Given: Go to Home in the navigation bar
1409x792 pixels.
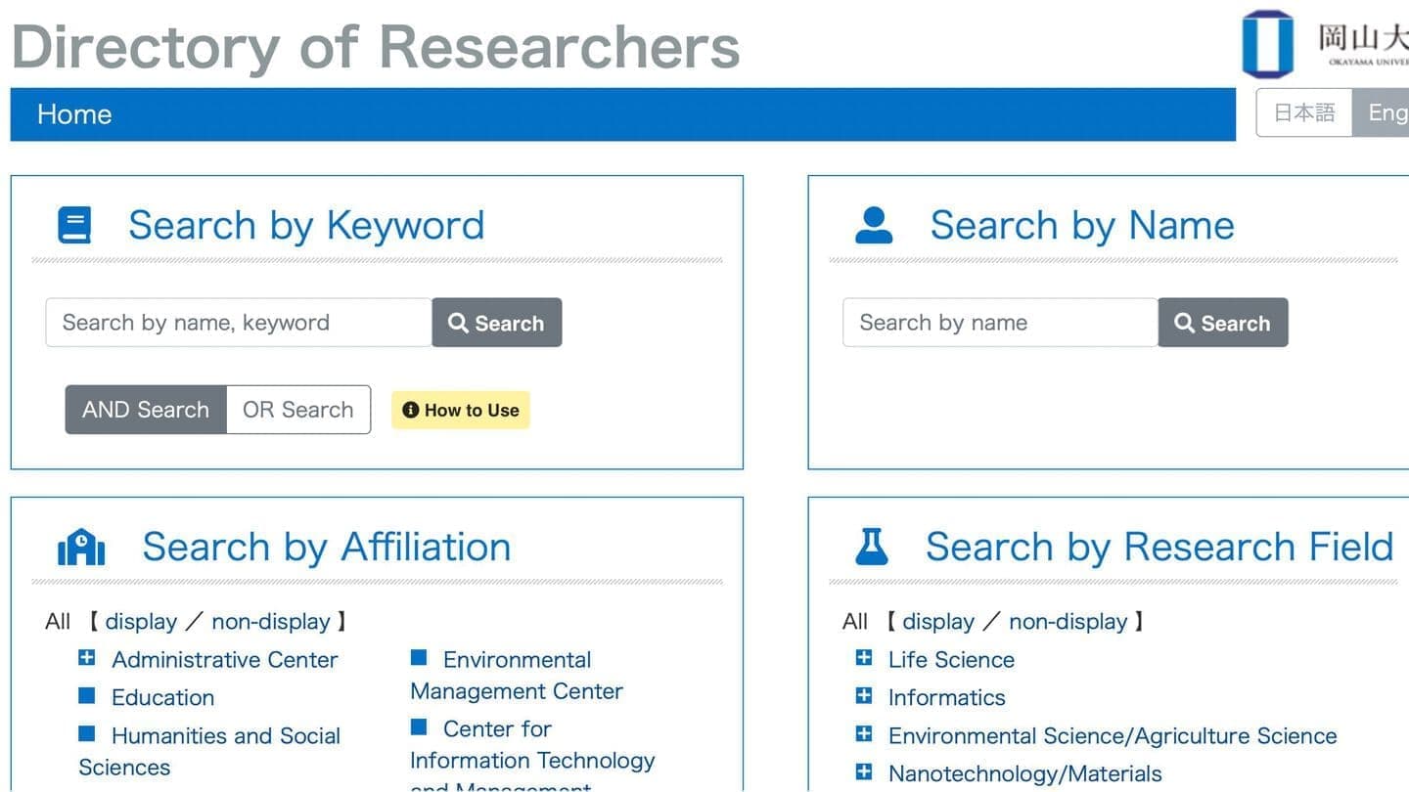Looking at the screenshot, I should (x=74, y=114).
